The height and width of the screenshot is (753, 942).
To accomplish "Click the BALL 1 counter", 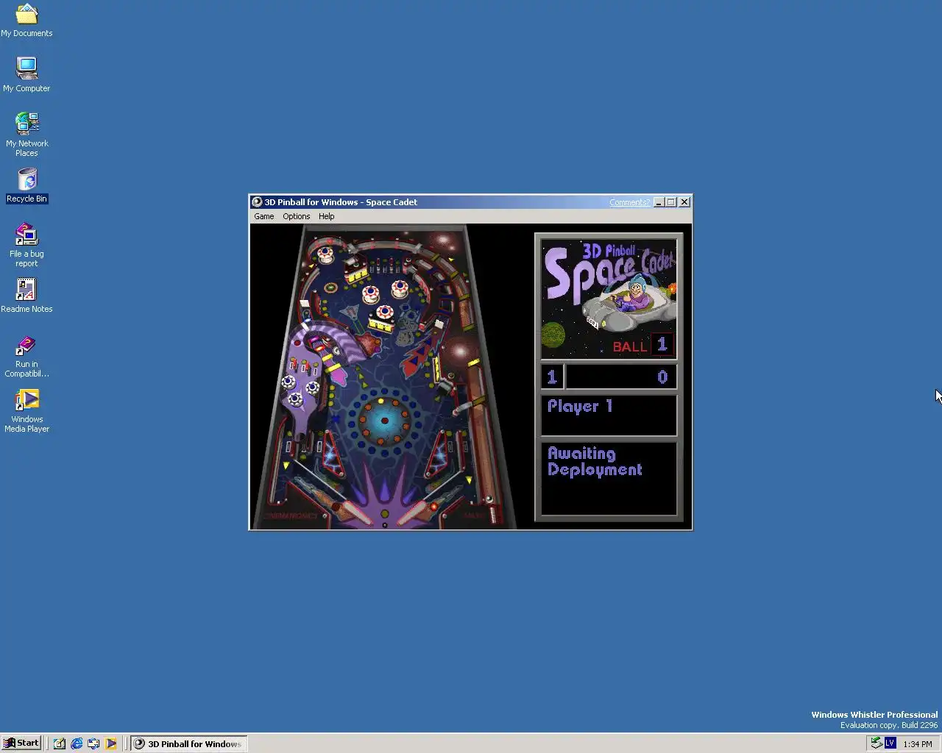I will [642, 345].
